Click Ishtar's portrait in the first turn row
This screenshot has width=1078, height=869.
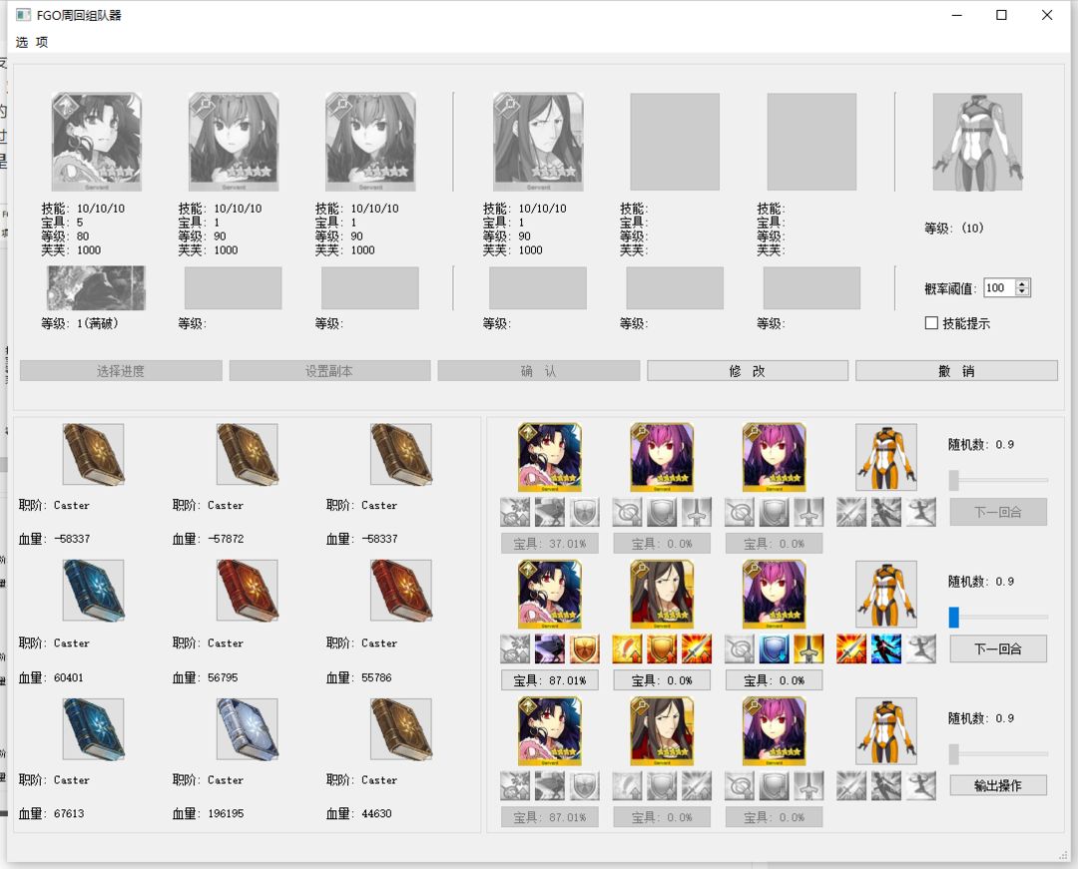[x=549, y=457]
